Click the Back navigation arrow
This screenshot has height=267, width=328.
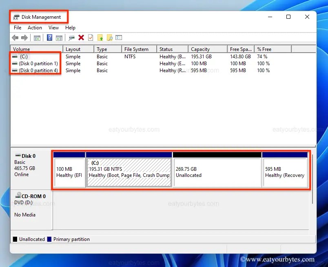[15, 38]
